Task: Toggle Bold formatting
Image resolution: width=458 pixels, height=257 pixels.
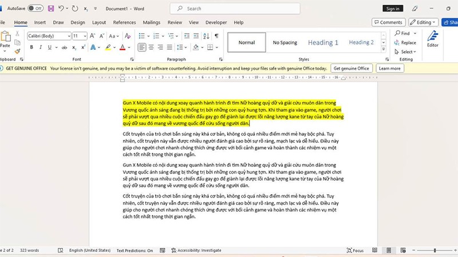Action: (31, 47)
